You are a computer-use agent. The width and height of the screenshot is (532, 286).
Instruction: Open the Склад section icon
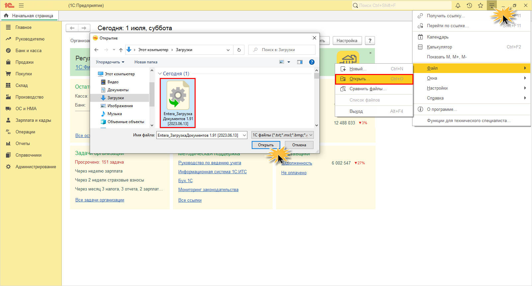(x=8, y=85)
